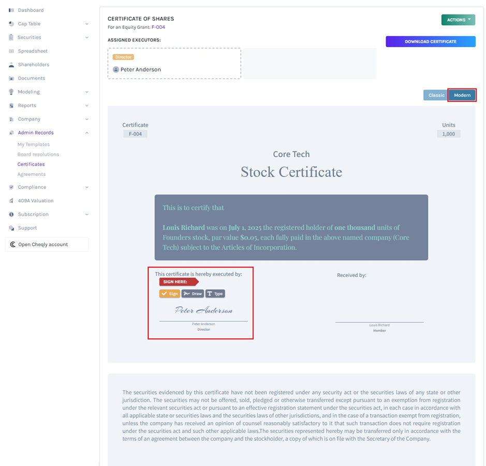
Task: Click the Modeling lightbulb icon
Action: 11,92
